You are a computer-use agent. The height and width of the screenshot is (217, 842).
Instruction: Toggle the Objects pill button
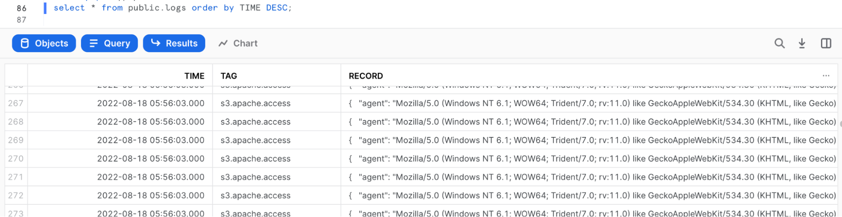click(x=44, y=43)
